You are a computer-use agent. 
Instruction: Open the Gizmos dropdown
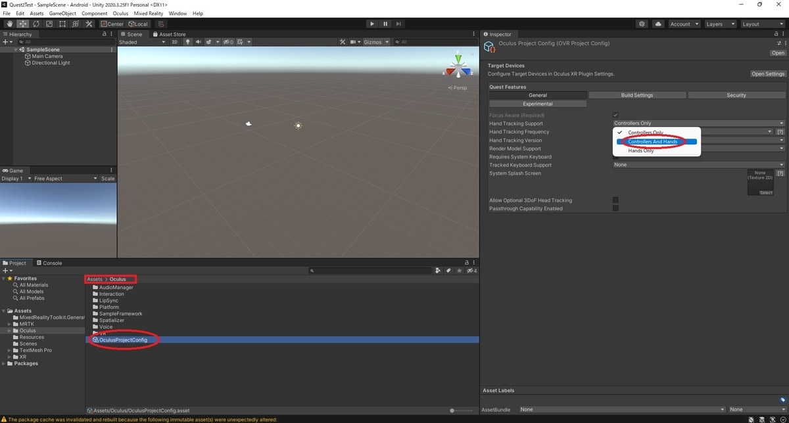[x=377, y=42]
